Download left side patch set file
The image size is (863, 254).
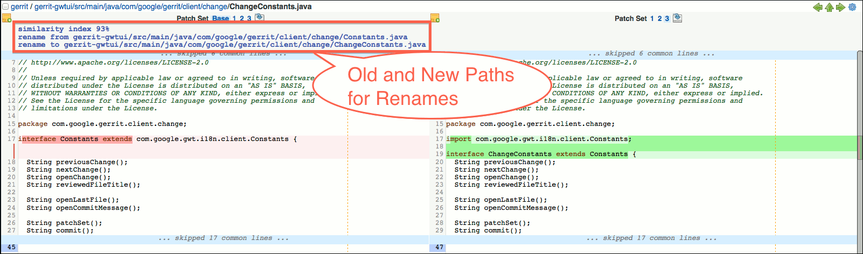[259, 18]
